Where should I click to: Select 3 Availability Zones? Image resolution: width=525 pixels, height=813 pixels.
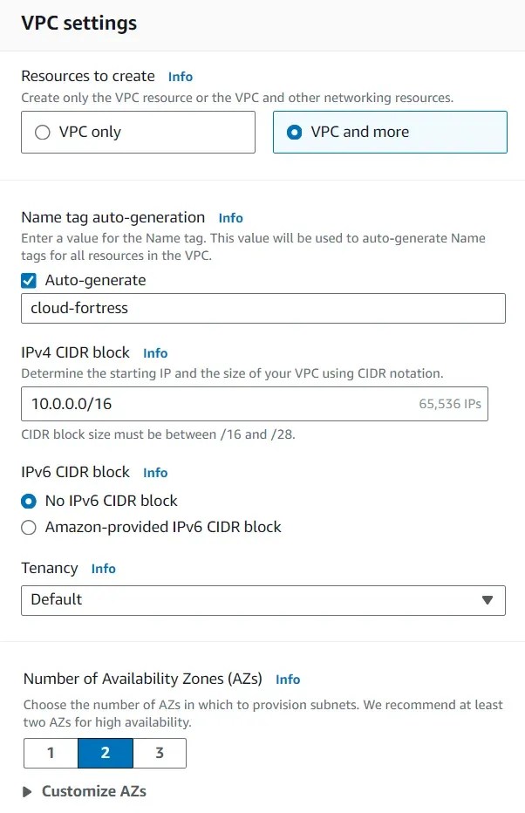click(160, 752)
